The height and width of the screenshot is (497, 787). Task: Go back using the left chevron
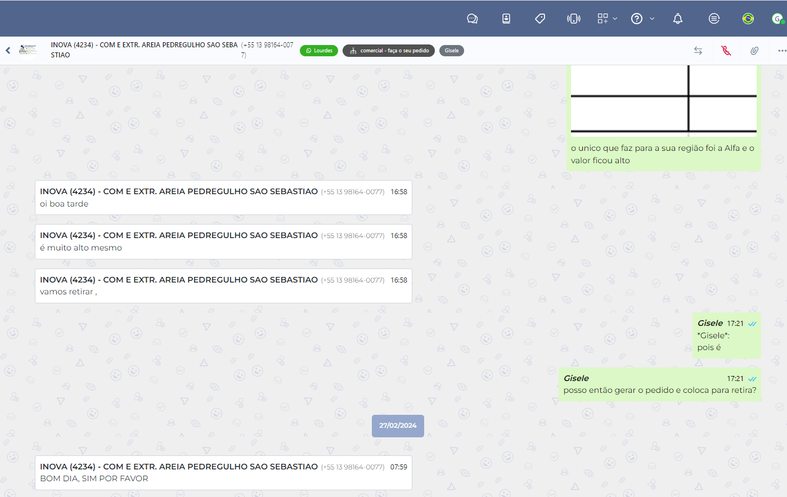click(8, 50)
